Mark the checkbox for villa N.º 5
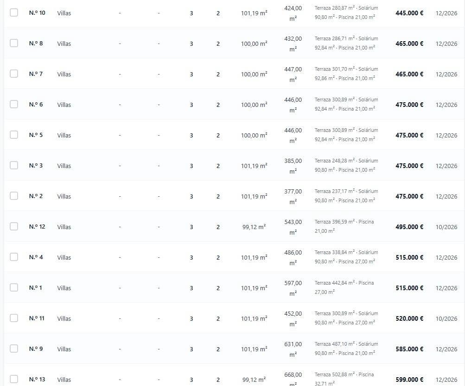 point(14,135)
